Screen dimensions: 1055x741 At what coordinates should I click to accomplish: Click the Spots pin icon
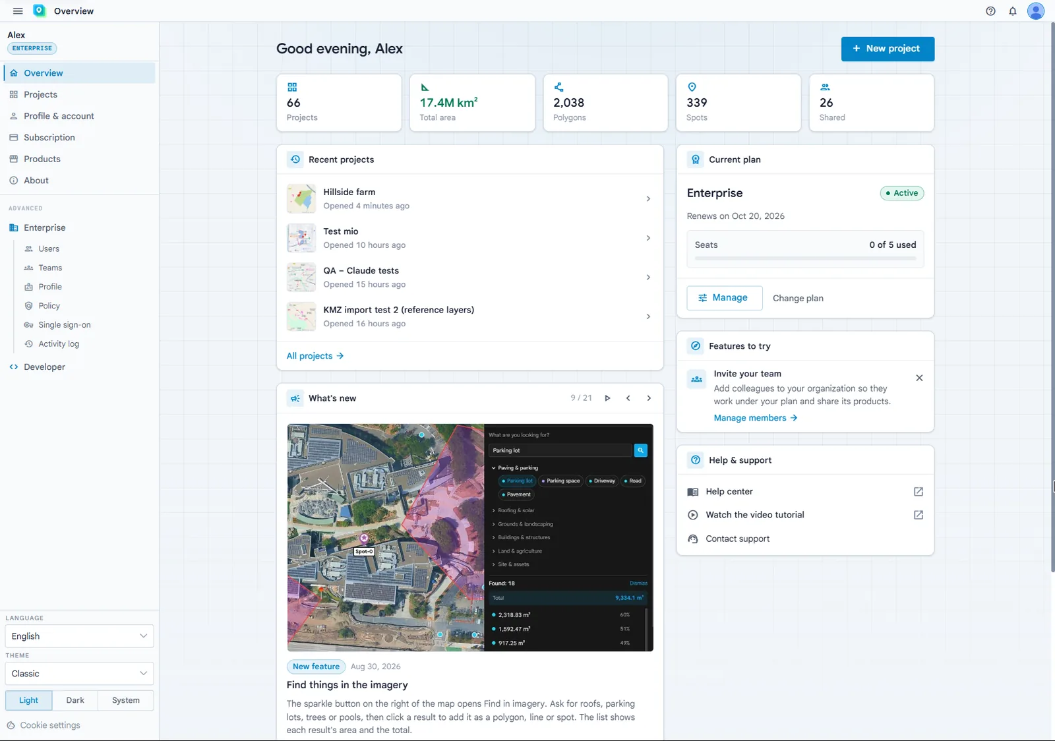click(x=692, y=87)
